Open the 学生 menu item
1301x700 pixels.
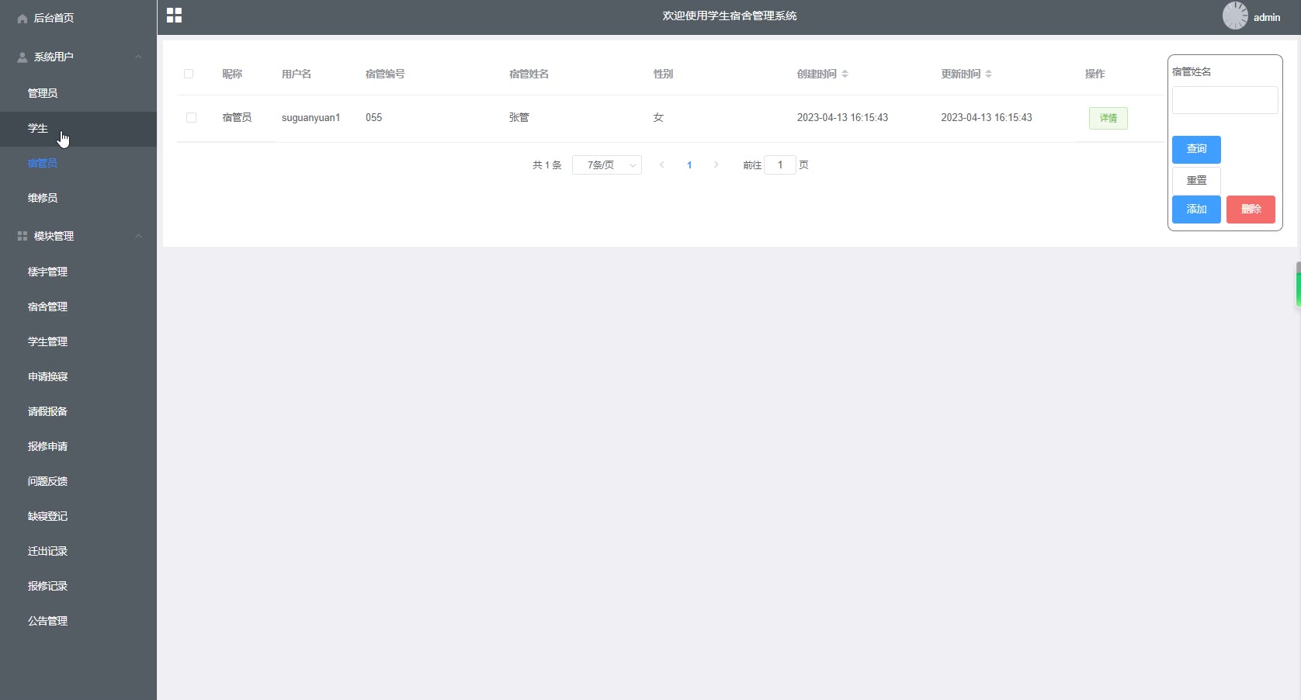[x=78, y=128]
